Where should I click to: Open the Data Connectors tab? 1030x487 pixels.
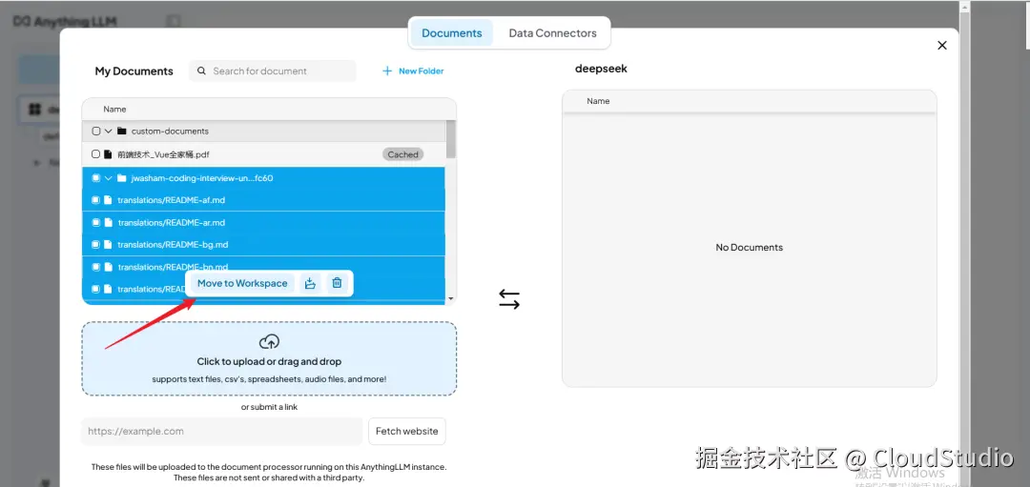point(552,32)
